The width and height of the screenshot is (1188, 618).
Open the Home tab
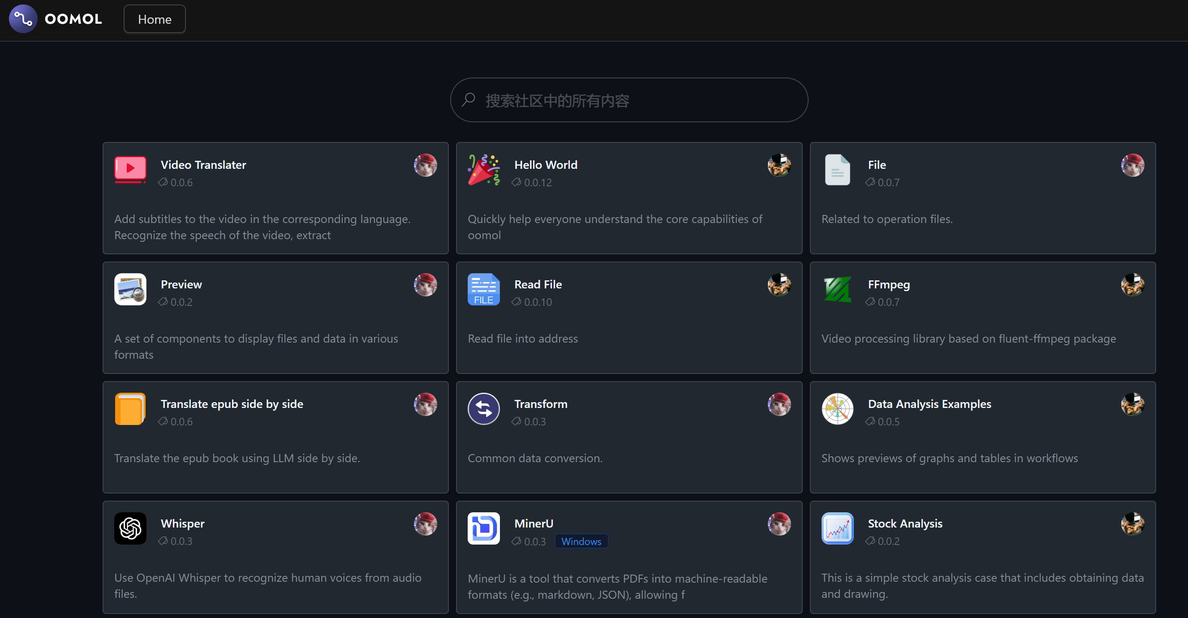click(155, 19)
